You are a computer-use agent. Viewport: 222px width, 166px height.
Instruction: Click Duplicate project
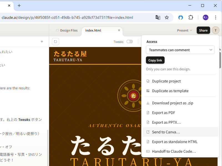pyautogui.click(x=166, y=81)
